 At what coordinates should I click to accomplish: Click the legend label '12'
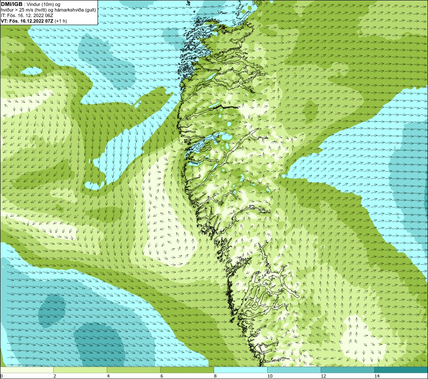pos(323,376)
